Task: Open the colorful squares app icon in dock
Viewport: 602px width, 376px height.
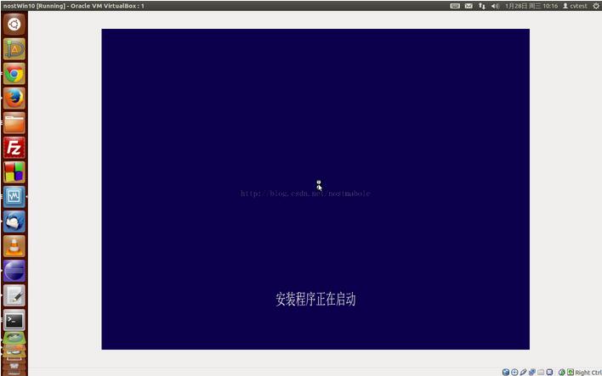Action: tap(14, 172)
